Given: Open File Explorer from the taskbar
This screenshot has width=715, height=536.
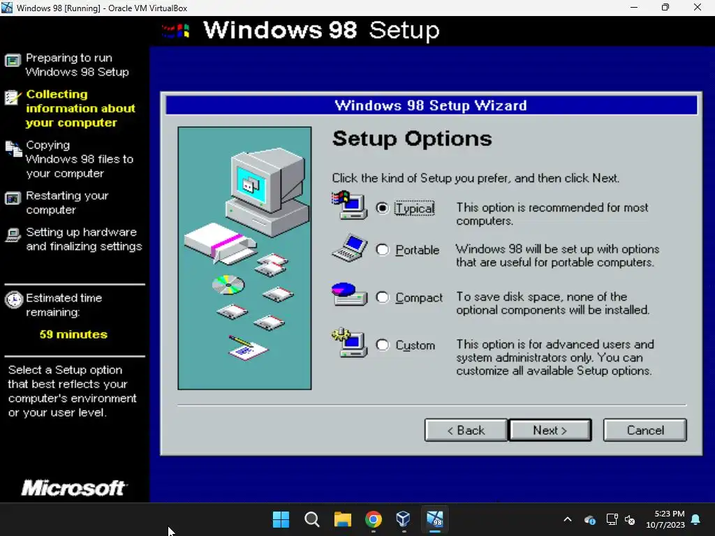Looking at the screenshot, I should coord(342,519).
